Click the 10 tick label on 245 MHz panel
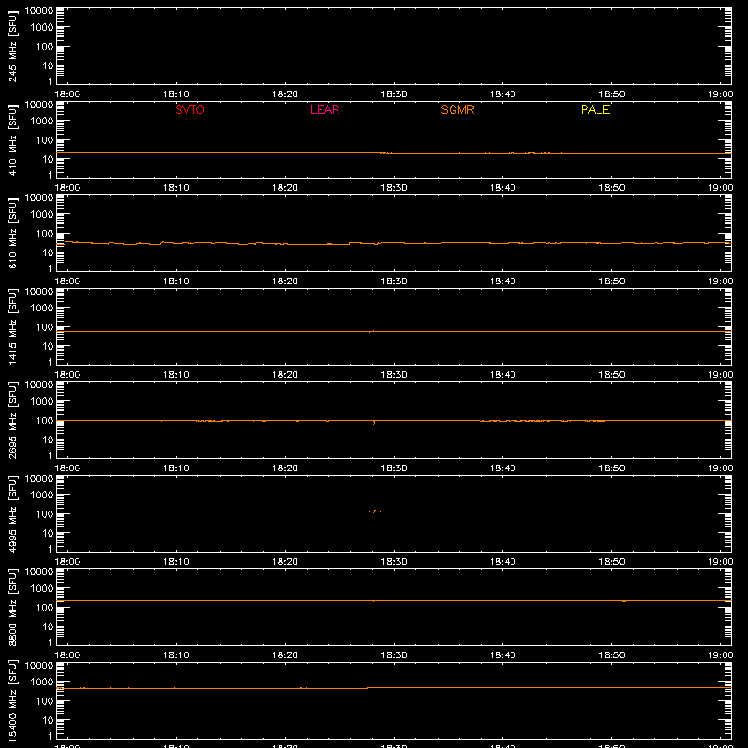The height and width of the screenshot is (748, 748). (x=49, y=65)
